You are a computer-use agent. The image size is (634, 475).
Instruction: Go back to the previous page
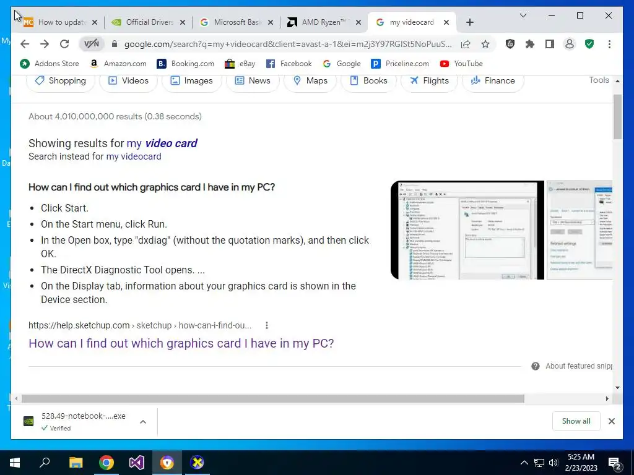click(25, 44)
